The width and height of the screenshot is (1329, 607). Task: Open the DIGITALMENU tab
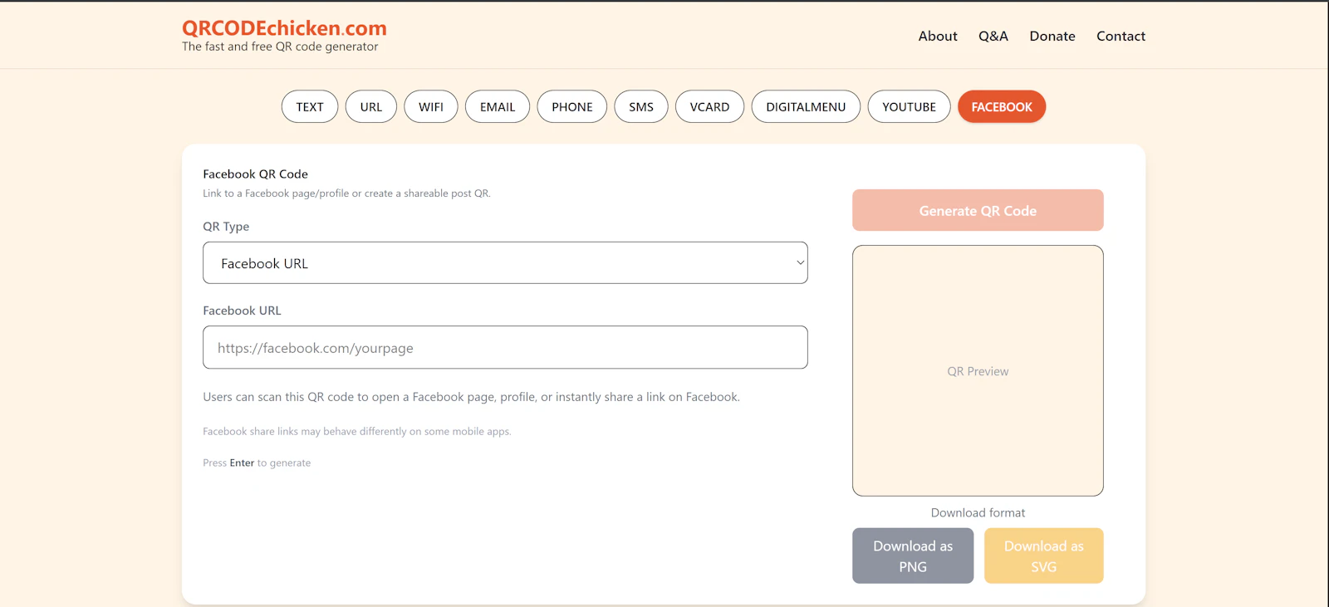tap(806, 106)
